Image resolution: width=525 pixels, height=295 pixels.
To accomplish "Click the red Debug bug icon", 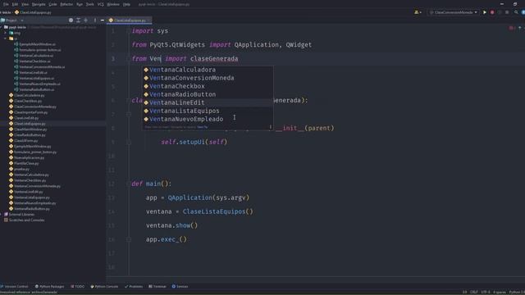I will click(x=492, y=12).
